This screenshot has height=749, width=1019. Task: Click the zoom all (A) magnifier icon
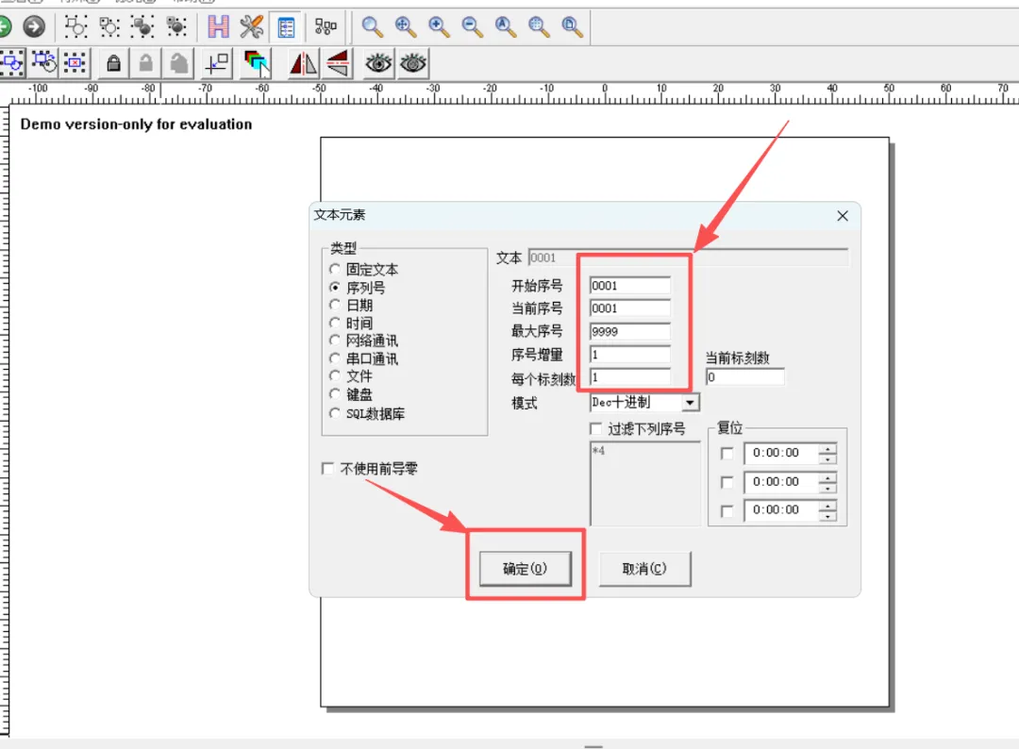[x=505, y=26]
